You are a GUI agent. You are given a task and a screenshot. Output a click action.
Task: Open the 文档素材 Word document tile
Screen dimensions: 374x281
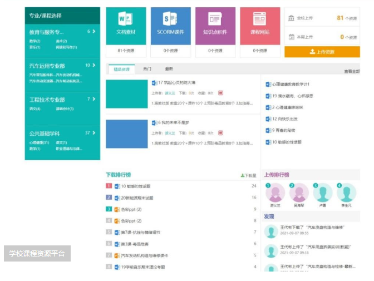tap(126, 19)
